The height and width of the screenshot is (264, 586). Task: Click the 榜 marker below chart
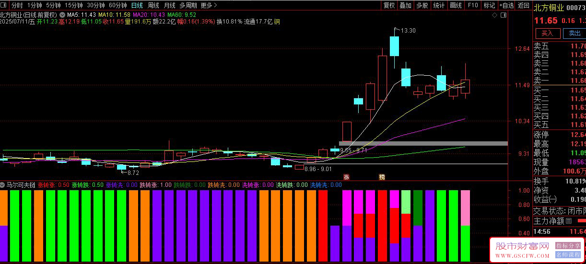382,177
